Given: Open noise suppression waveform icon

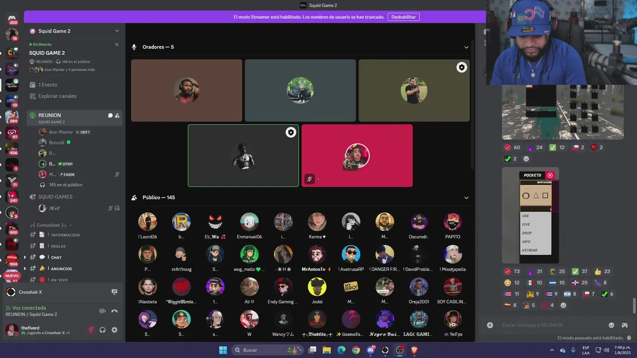Looking at the screenshot, I should (x=102, y=311).
